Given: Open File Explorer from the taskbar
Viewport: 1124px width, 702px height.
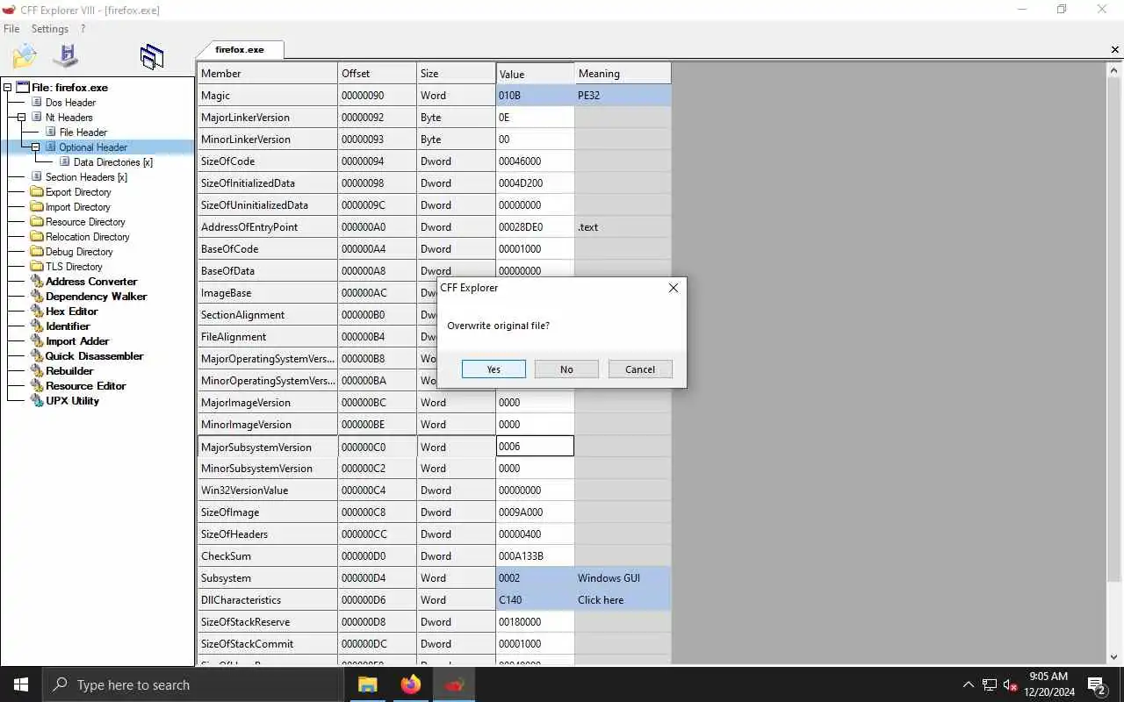Looking at the screenshot, I should [x=367, y=684].
